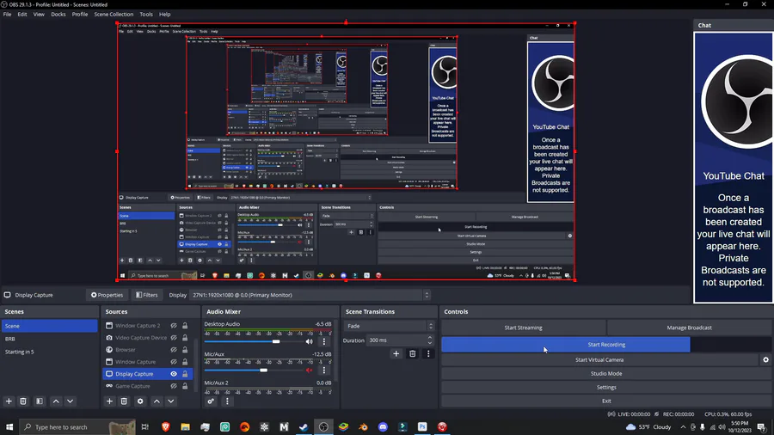Open the Scene Collection menu
The height and width of the screenshot is (435, 774).
coord(114,15)
